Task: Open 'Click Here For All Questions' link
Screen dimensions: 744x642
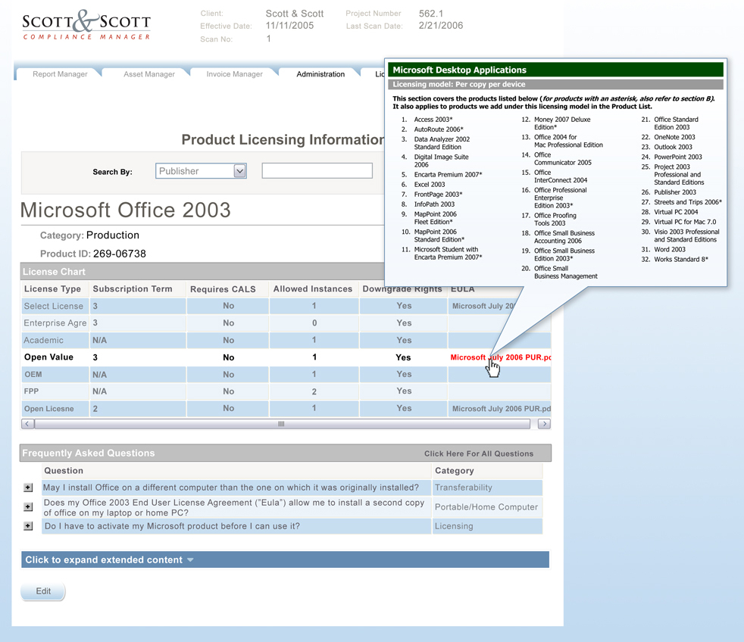Action: (x=479, y=453)
